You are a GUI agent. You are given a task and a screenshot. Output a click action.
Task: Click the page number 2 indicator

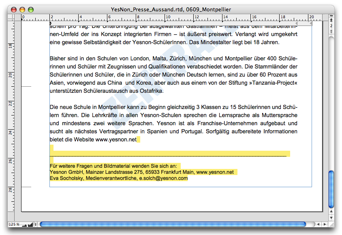point(331,26)
